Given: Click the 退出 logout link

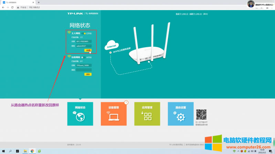Looking at the screenshot, I should [x=205, y=14].
